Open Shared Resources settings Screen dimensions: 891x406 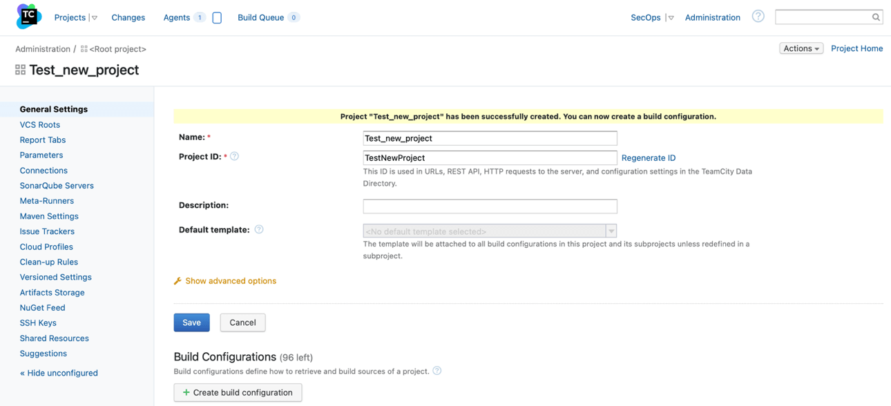click(x=55, y=338)
